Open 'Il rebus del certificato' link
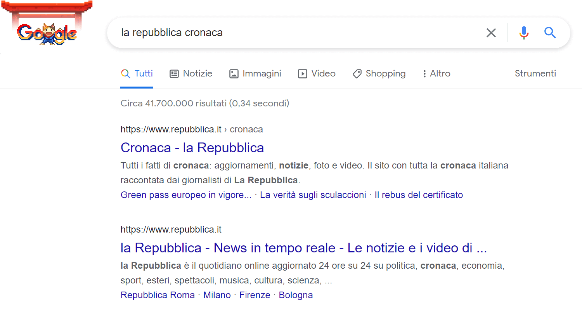Screen dimensions: 582x311 [x=419, y=195]
